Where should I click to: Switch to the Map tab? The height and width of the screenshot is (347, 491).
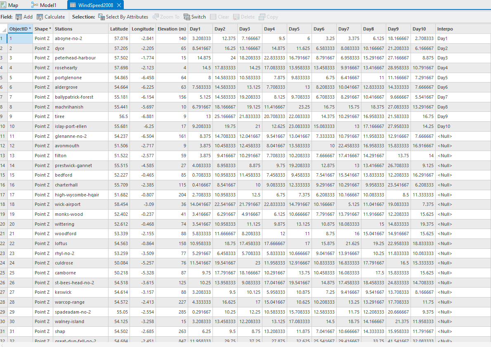[9, 5]
